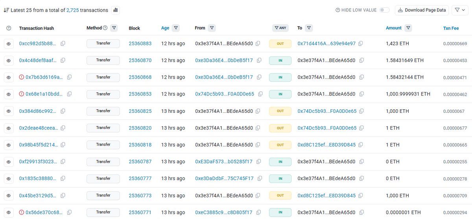
Task: Click help icon in table header column
Action: tap(9, 28)
